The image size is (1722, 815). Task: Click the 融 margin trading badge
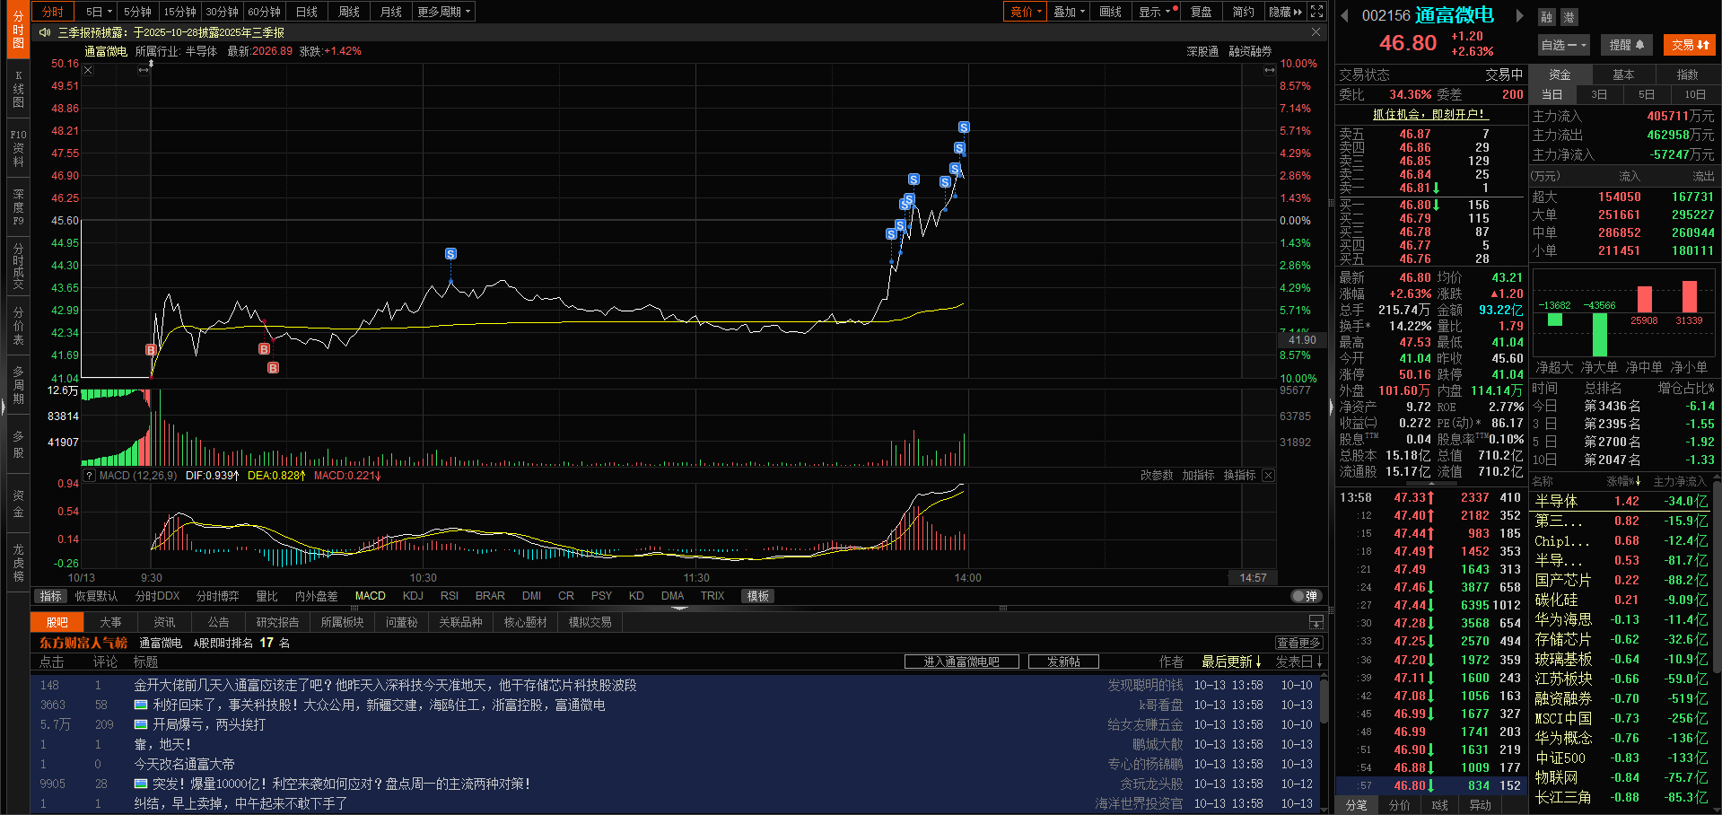coord(1547,17)
